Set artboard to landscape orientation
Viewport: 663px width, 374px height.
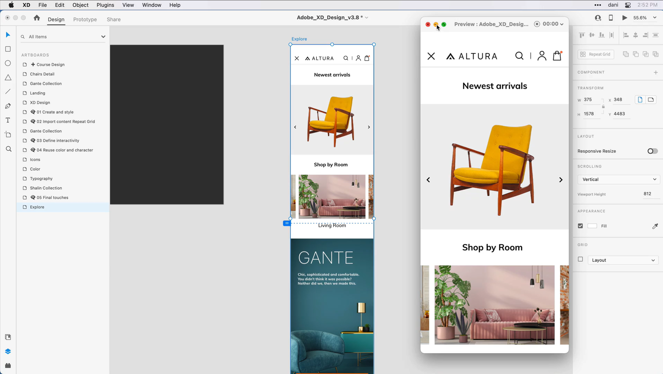coord(651,99)
